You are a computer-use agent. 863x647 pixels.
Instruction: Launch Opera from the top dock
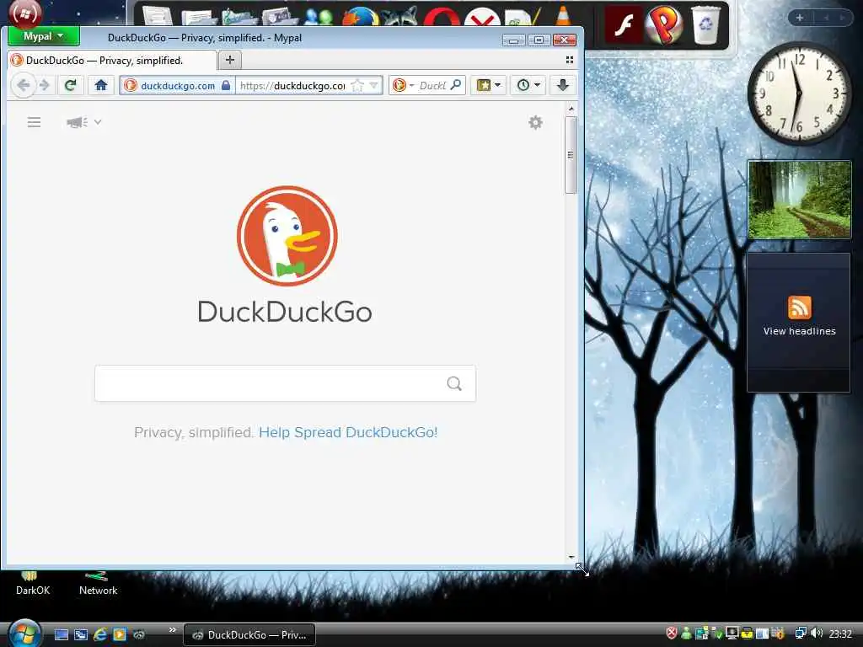(442, 17)
